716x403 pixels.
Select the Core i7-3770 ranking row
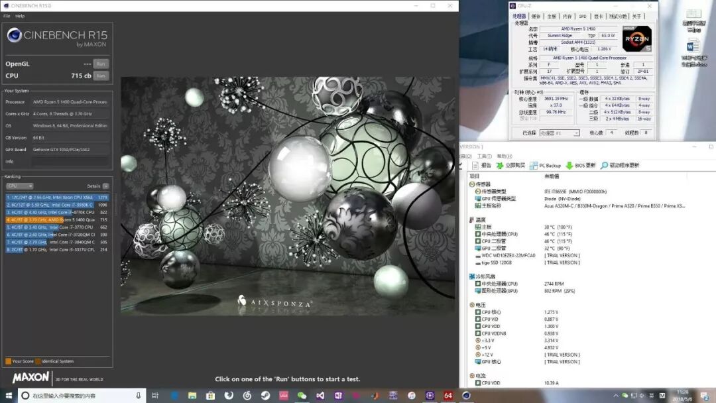click(x=57, y=227)
